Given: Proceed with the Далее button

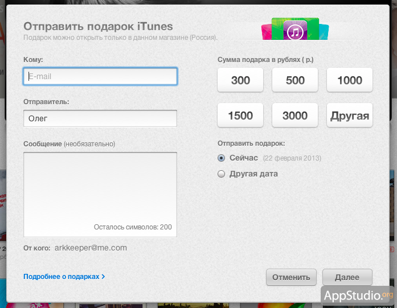Looking at the screenshot, I should click(347, 277).
